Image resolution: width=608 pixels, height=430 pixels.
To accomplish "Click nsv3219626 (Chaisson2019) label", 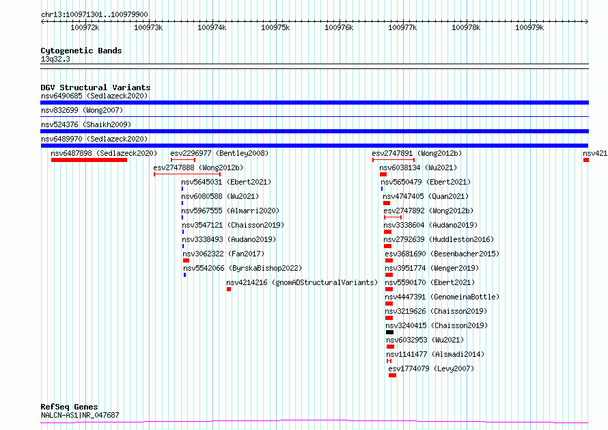I will (x=436, y=311).
